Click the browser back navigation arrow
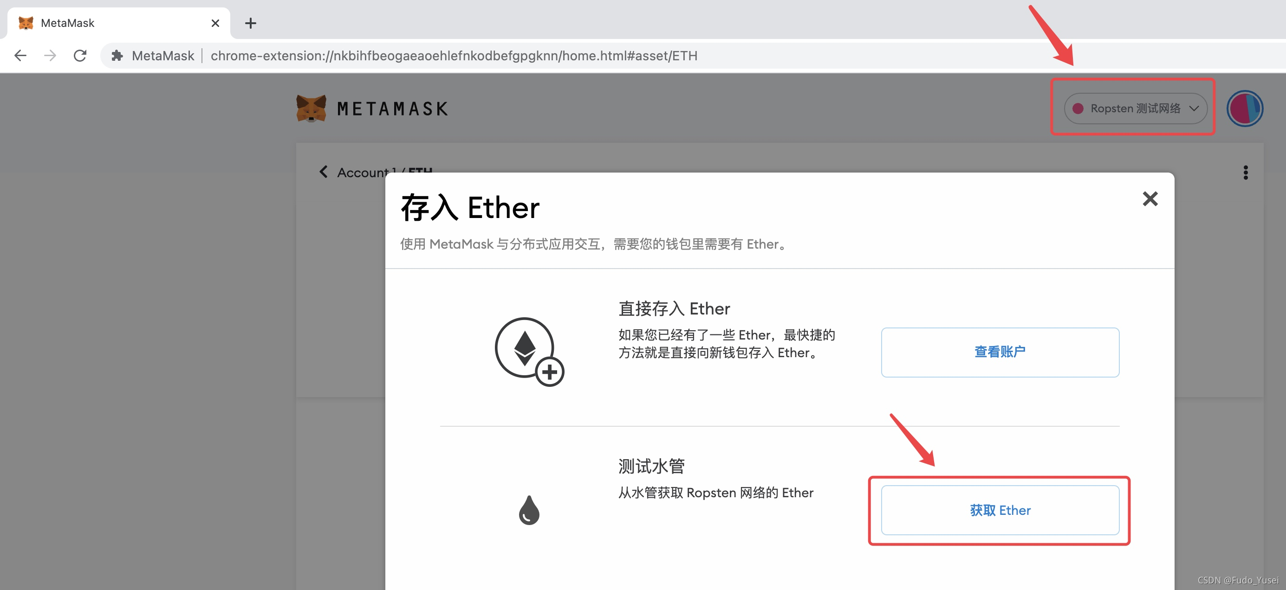Viewport: 1286px width, 590px height. pos(20,55)
